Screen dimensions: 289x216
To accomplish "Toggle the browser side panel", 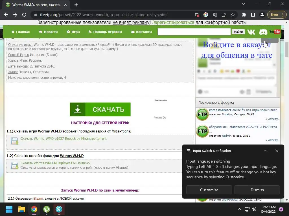I will click(253, 15).
